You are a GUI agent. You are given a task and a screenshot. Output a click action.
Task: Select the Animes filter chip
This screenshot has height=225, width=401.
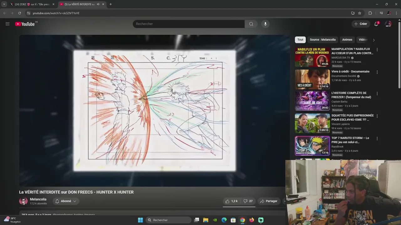(347, 40)
